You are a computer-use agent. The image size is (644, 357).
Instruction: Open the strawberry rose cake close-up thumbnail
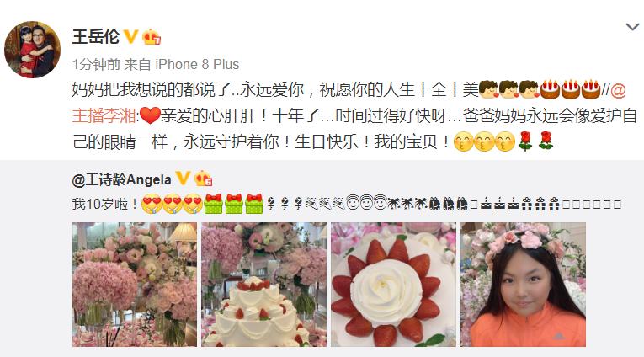[393, 285]
